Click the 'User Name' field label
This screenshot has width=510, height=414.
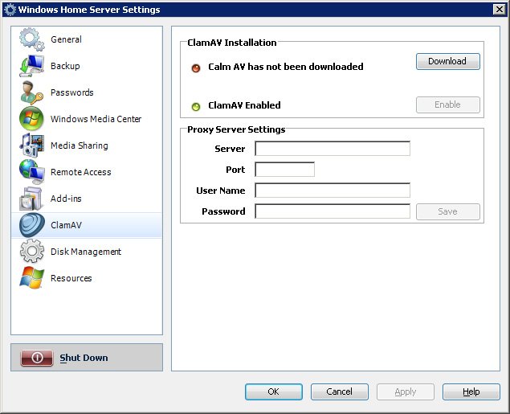click(221, 191)
